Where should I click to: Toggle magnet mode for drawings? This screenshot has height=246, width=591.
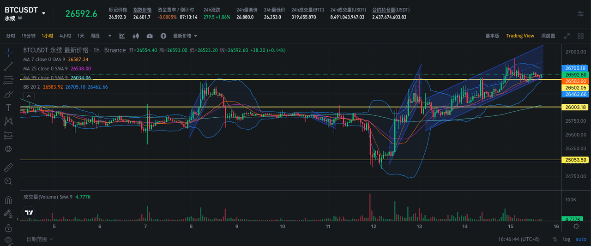pos(8,200)
